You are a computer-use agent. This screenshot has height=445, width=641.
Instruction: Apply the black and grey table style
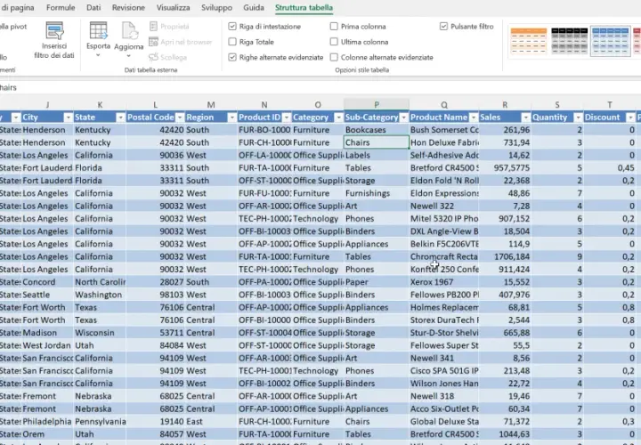[x=570, y=41]
